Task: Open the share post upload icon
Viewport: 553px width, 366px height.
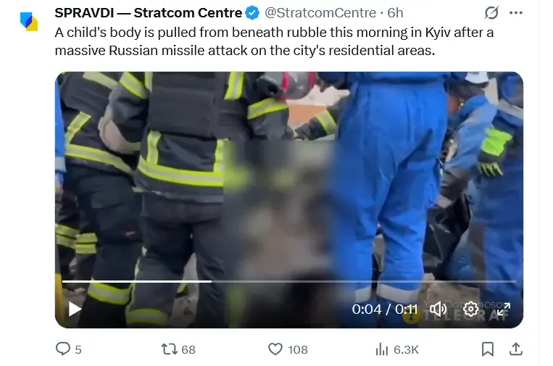Action: coord(515,349)
